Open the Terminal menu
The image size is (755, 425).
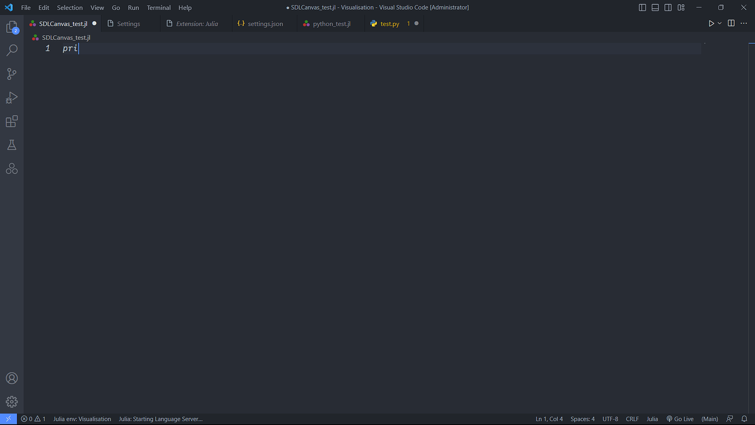pos(158,7)
